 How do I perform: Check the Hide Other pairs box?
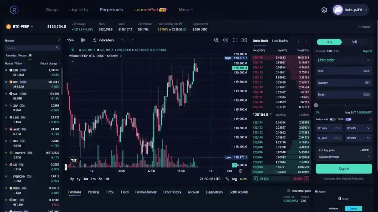click(289, 191)
